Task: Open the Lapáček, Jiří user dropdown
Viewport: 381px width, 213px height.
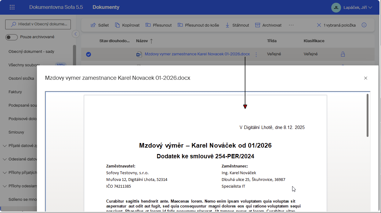Action: (358, 7)
